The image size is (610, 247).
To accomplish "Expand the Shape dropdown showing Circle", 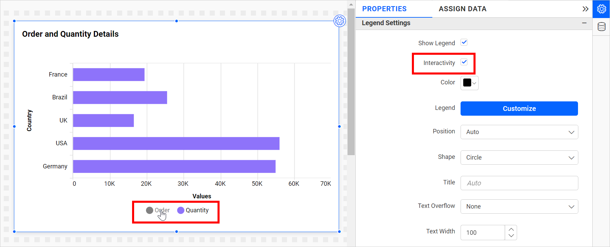I will pos(519,158).
